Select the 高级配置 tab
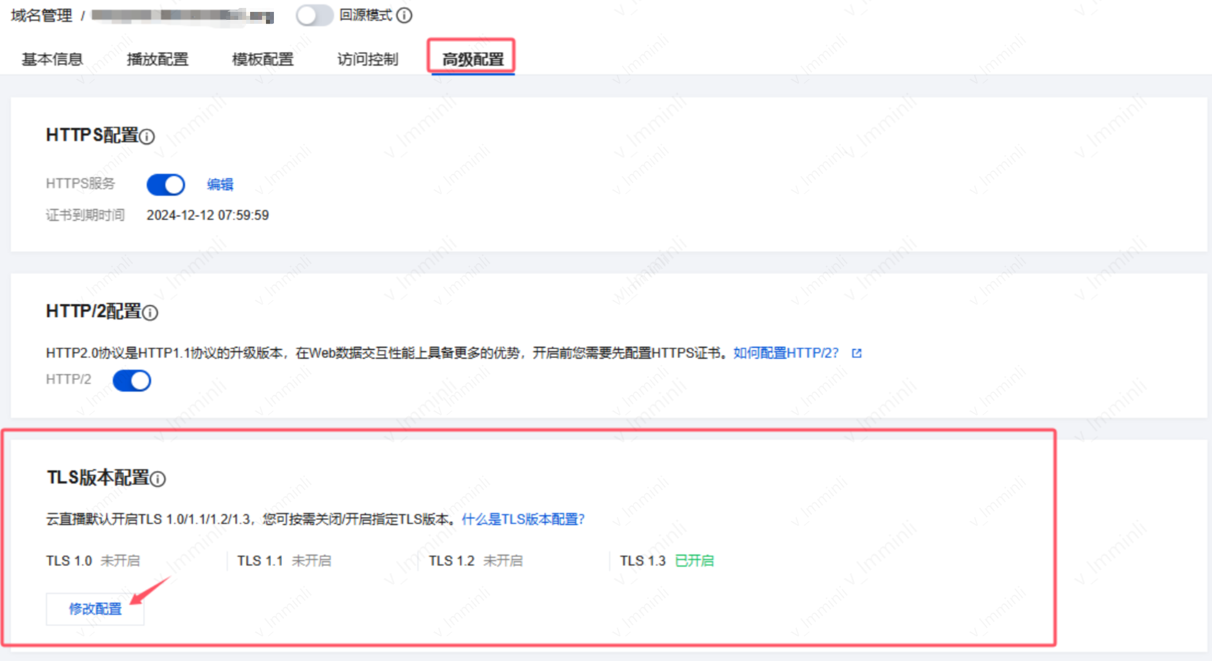The height and width of the screenshot is (661, 1212). 473,59
